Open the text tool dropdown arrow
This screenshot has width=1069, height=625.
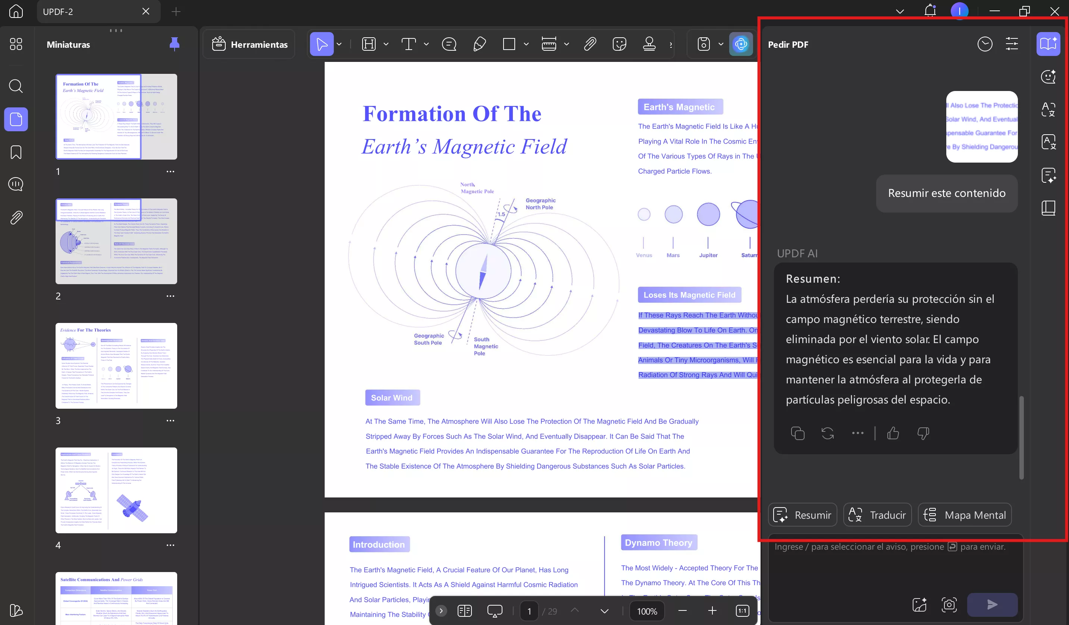click(426, 44)
